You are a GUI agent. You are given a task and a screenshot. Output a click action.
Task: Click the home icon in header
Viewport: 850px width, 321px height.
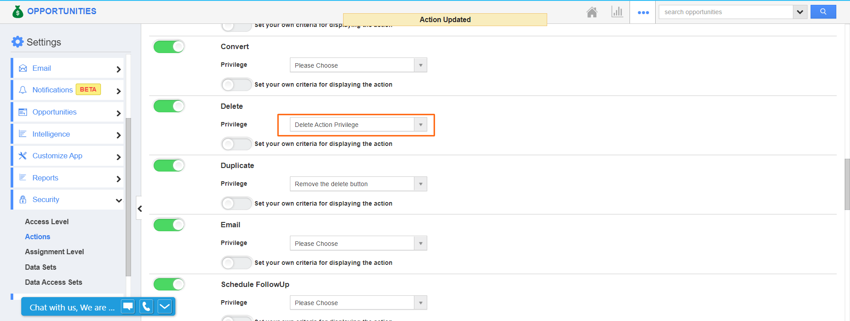point(592,12)
